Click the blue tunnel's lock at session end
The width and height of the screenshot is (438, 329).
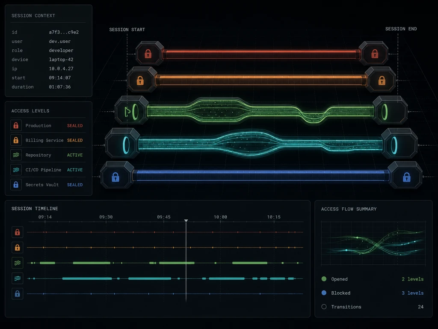[x=407, y=177]
